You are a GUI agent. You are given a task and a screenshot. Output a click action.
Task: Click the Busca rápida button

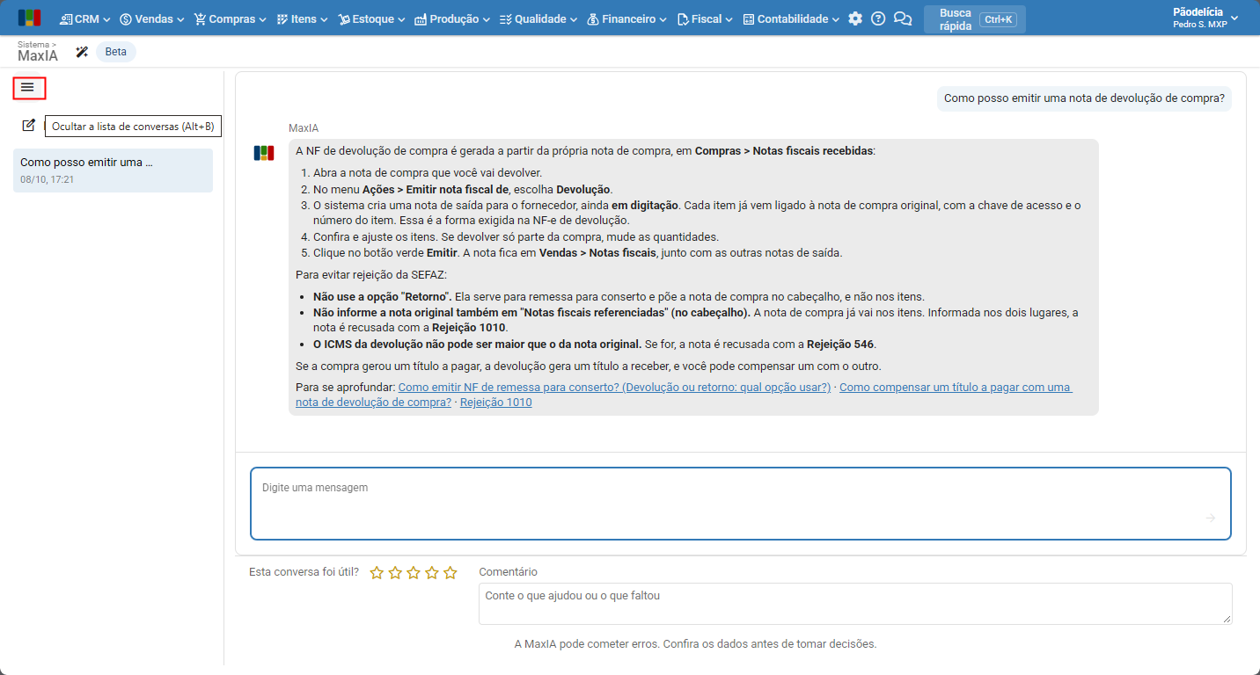[974, 19]
